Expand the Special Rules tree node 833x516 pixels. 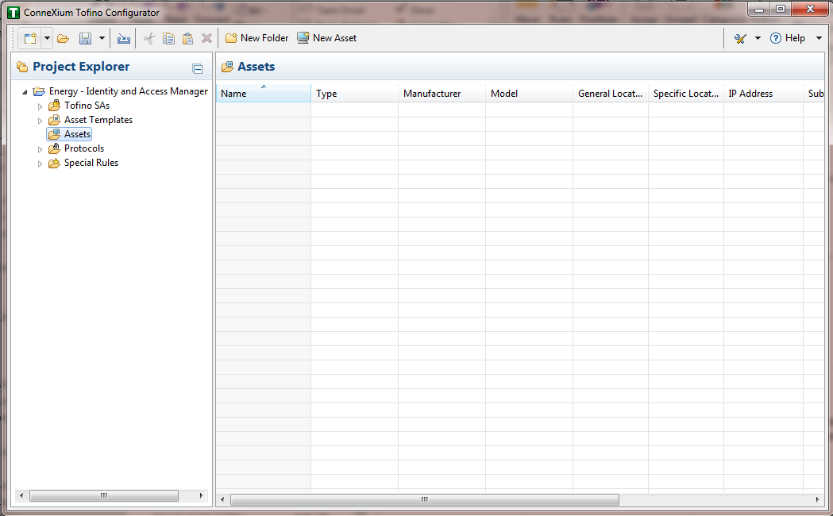tap(40, 164)
